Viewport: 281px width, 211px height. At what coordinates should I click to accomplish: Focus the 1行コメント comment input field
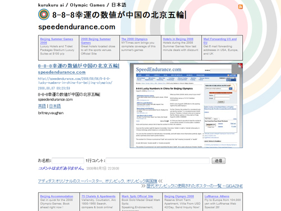(x=157, y=161)
